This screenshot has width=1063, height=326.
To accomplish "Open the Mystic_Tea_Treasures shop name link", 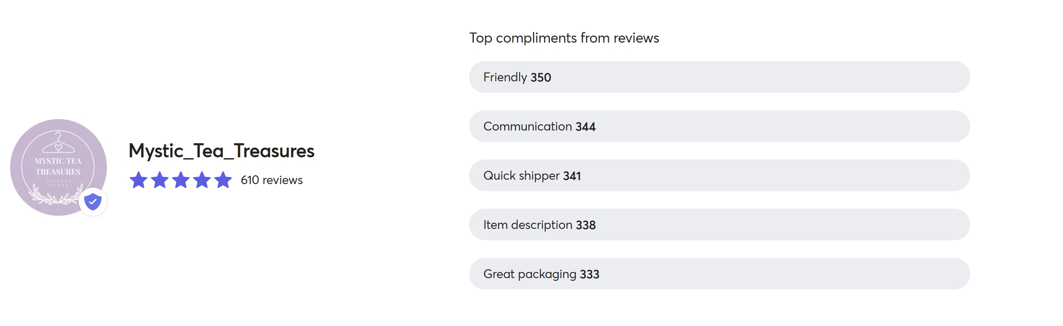I will click(221, 151).
